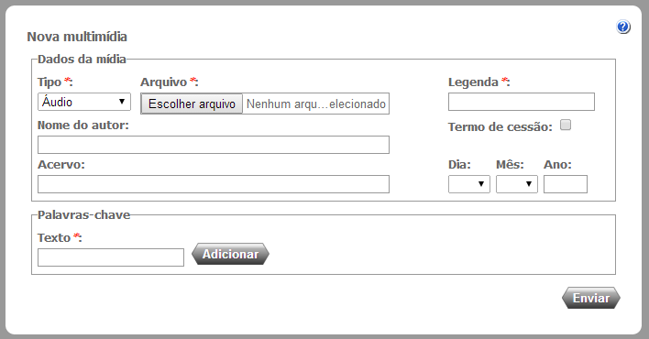Click the Palavras-chave section legend
This screenshot has width=649, height=339.
pyautogui.click(x=83, y=214)
